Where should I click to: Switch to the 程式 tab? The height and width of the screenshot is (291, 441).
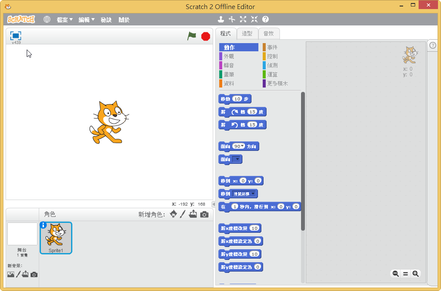pyautogui.click(x=226, y=34)
